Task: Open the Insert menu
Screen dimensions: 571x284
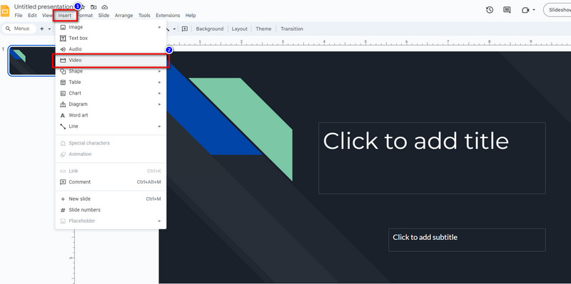Action: click(x=65, y=15)
